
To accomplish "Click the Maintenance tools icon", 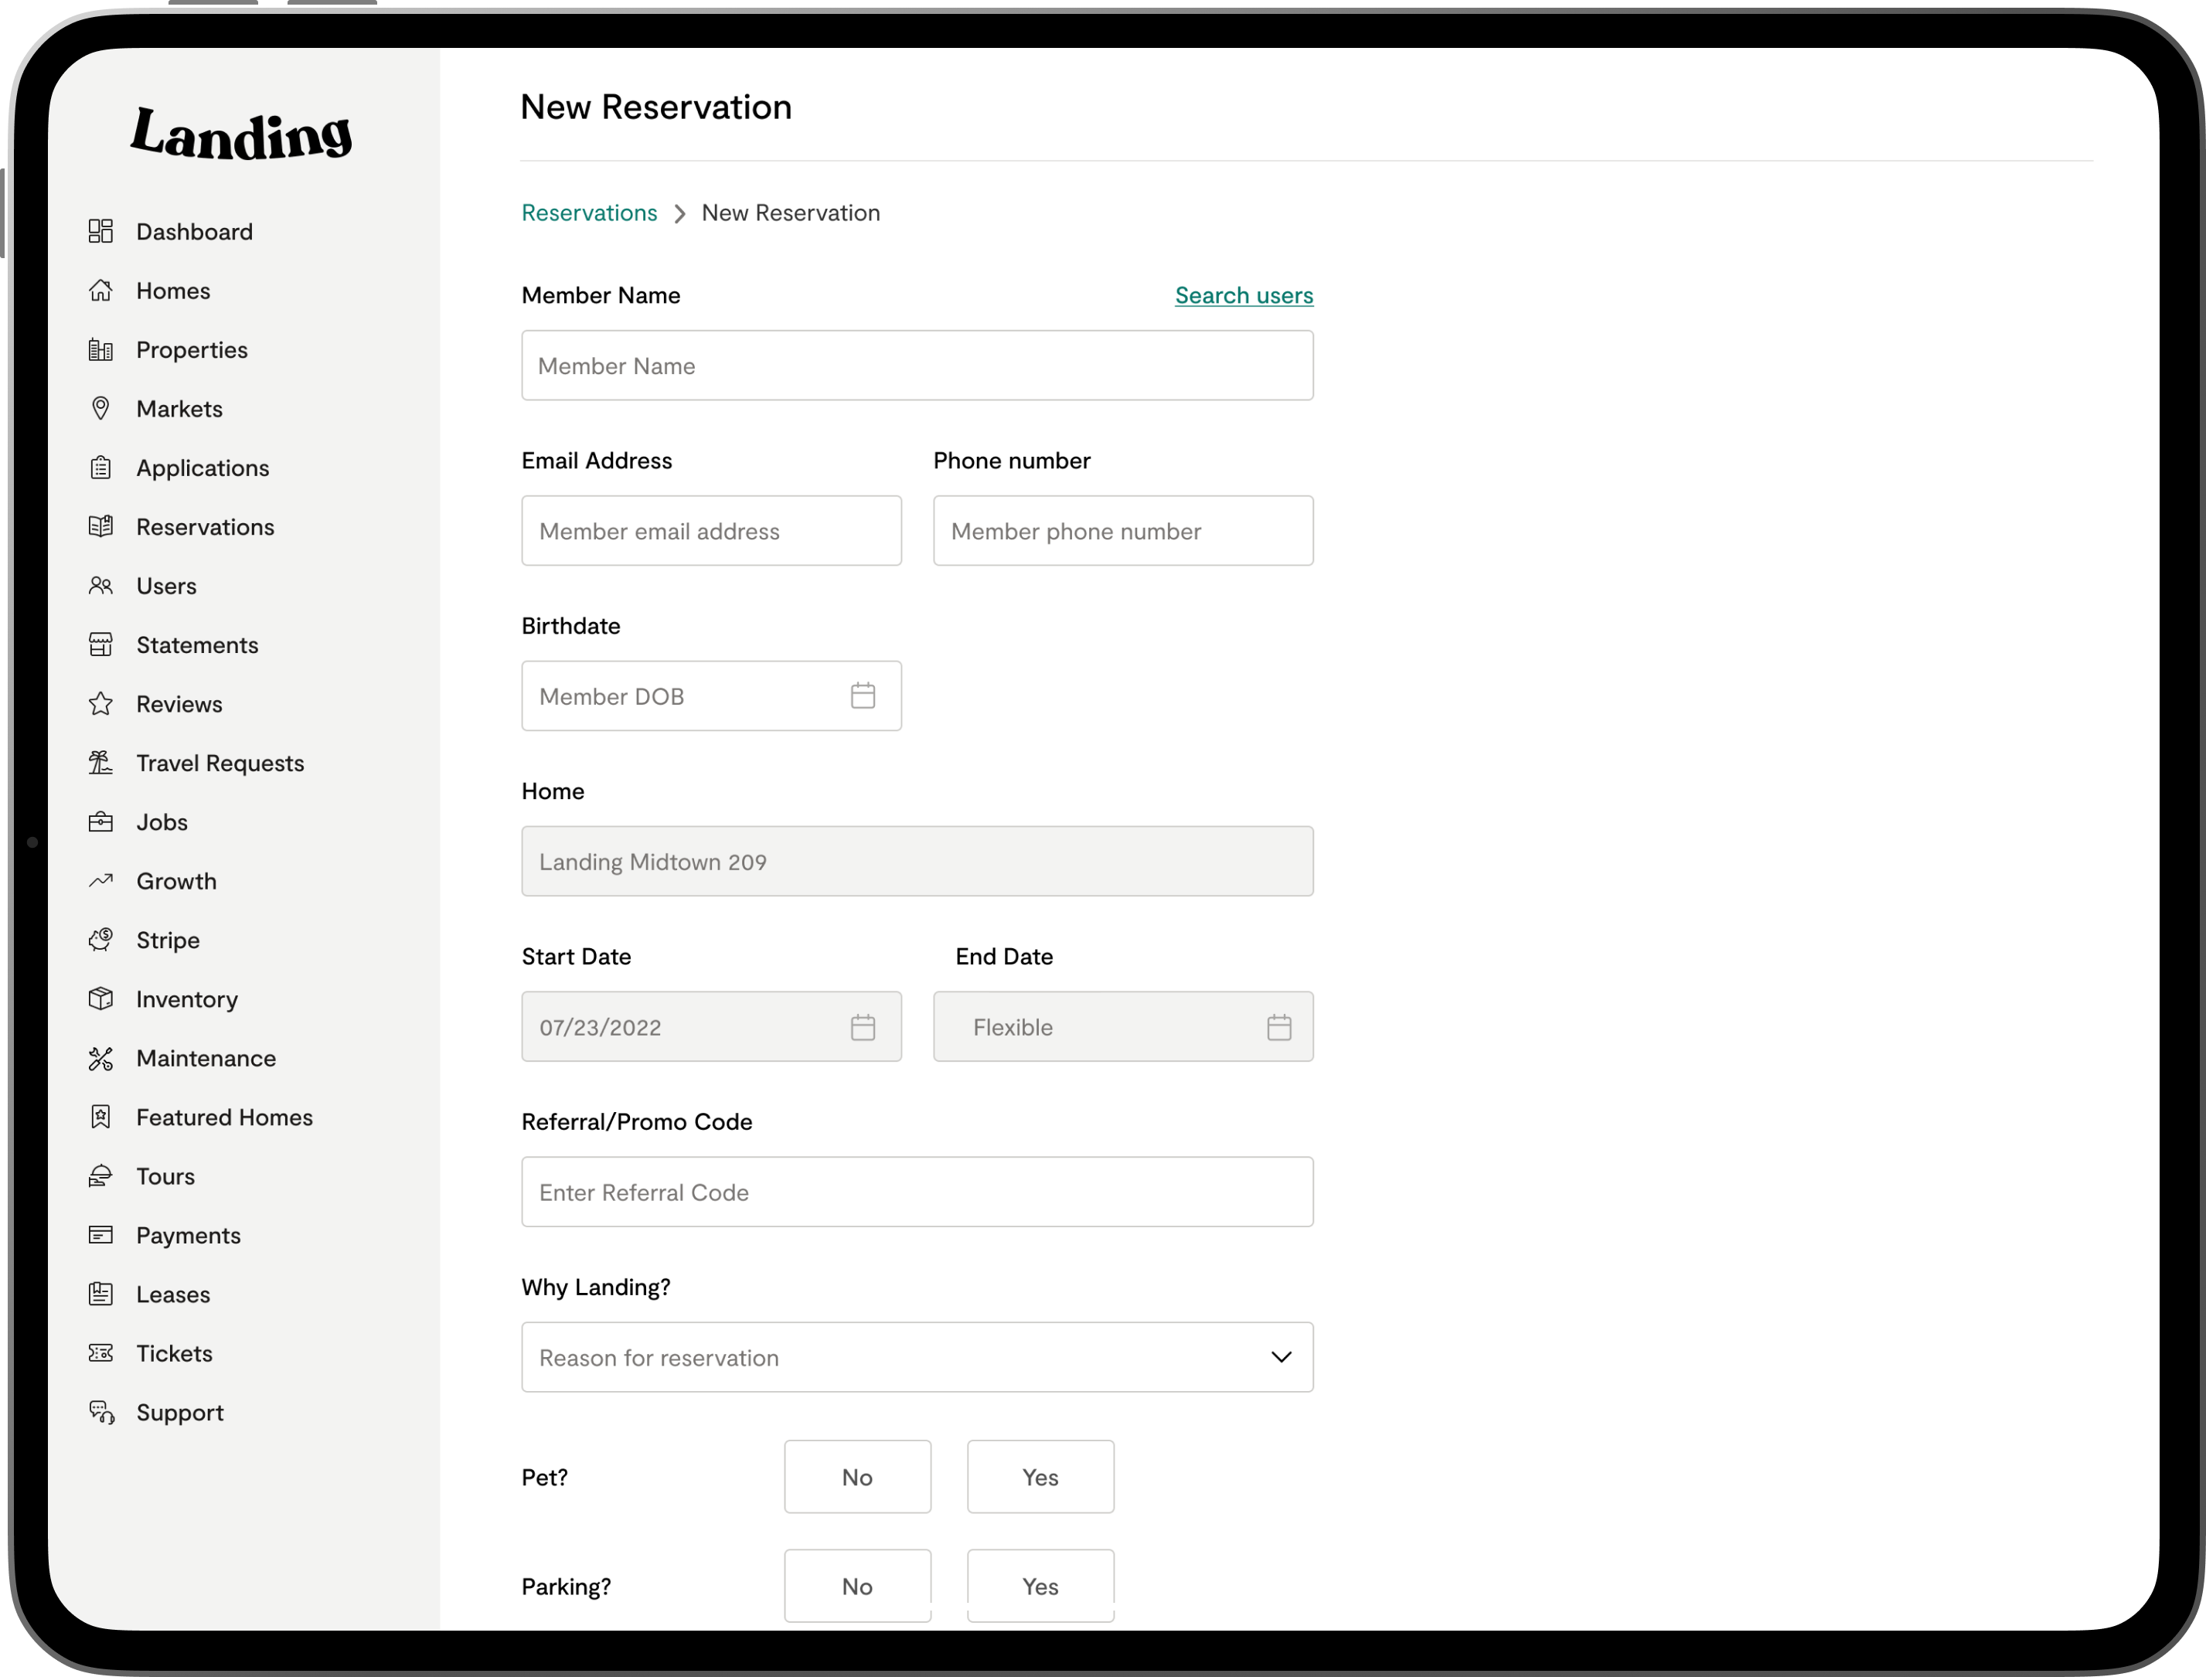I will click(x=100, y=1058).
